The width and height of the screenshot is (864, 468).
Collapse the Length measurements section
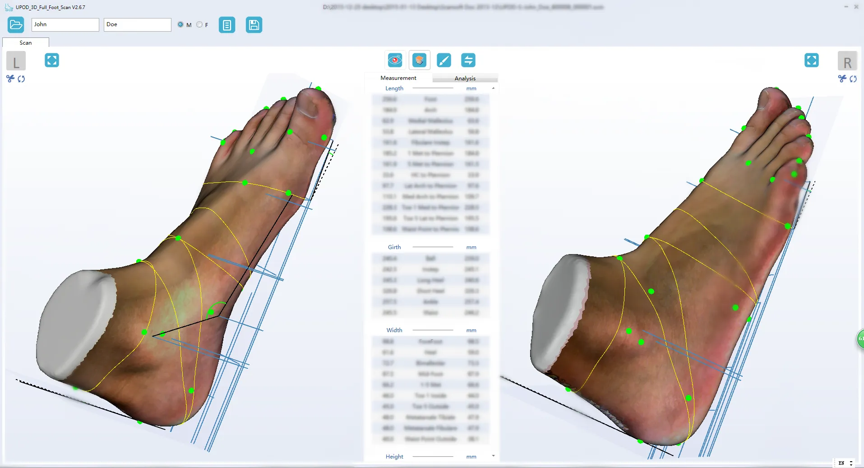494,88
